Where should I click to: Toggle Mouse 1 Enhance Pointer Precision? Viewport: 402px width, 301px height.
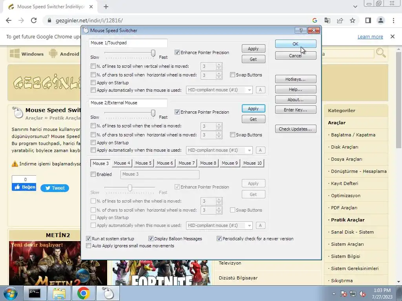177,53
